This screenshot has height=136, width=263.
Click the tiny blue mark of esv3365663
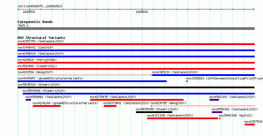pyautogui.click(x=187, y=81)
